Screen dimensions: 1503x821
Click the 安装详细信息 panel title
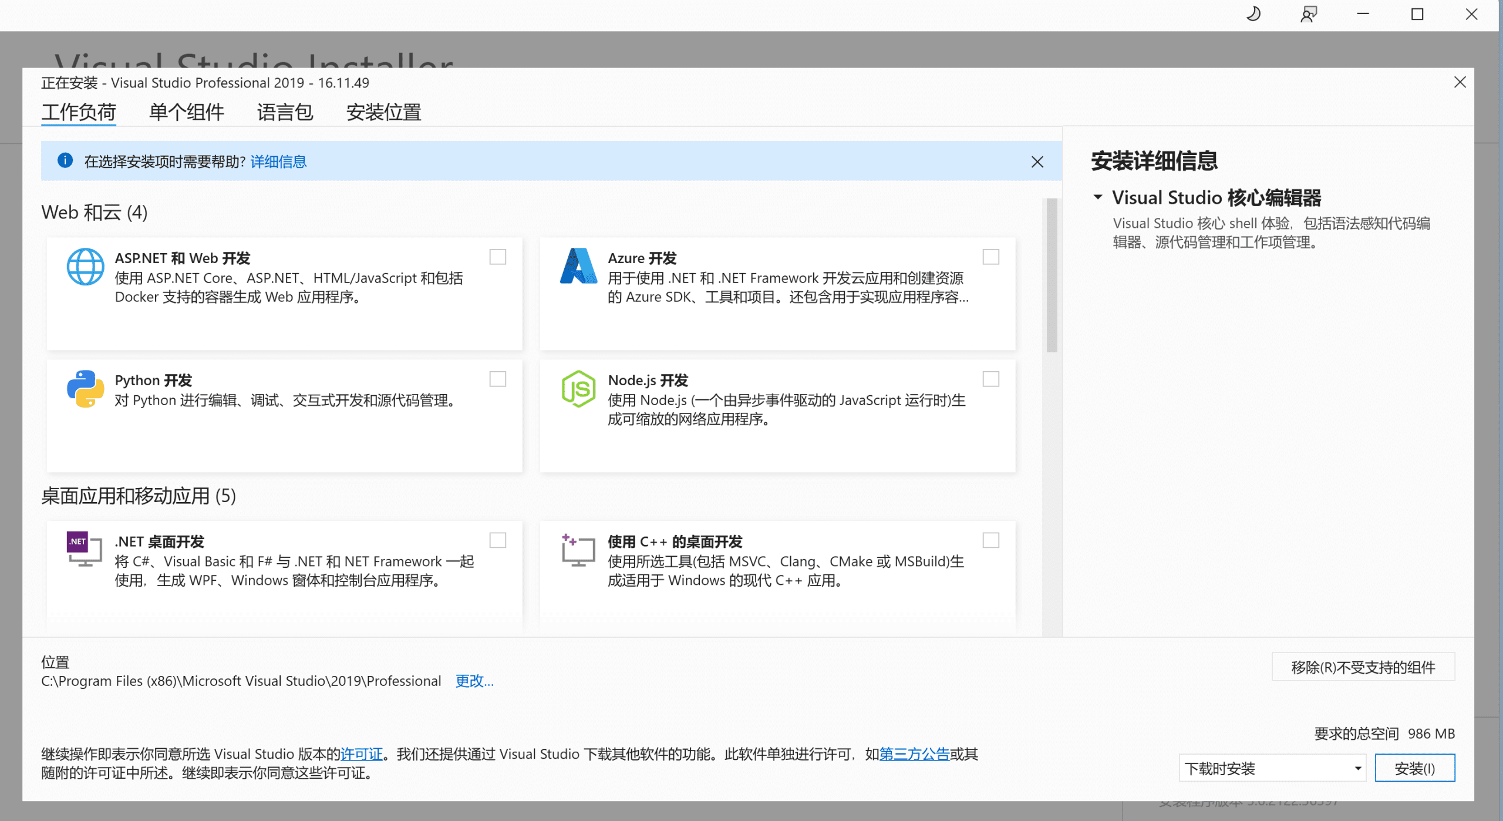[x=1154, y=161]
